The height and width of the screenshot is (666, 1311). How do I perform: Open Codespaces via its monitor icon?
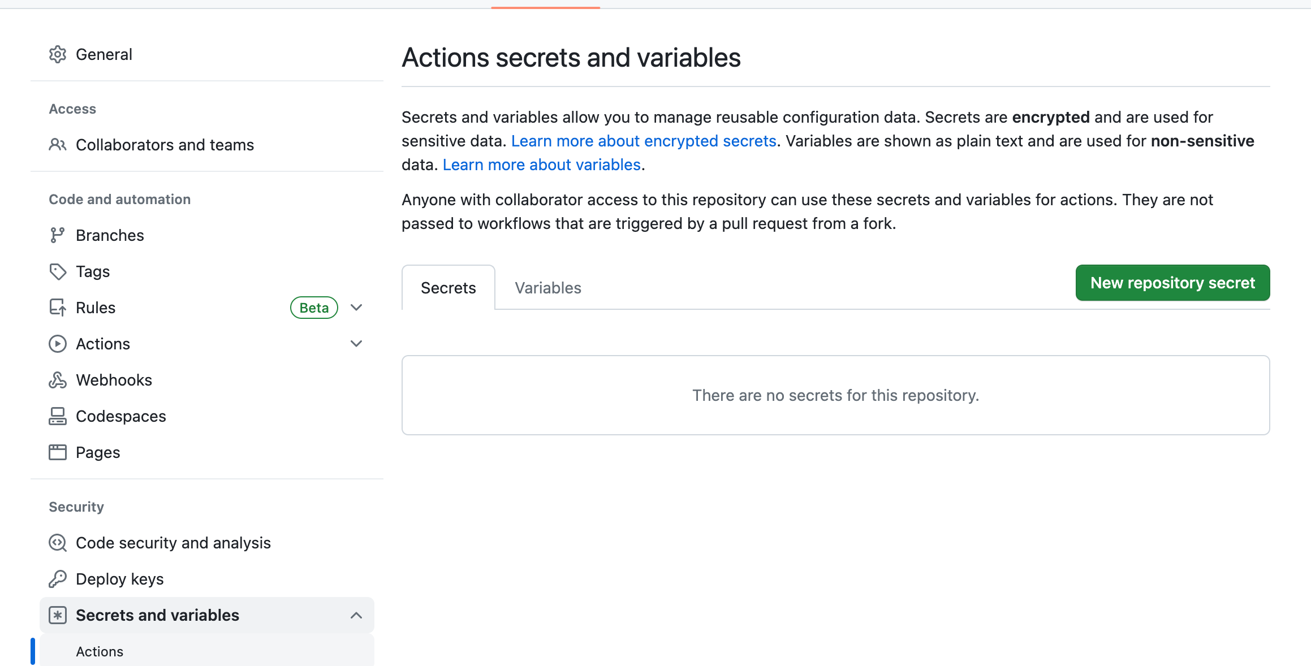58,416
